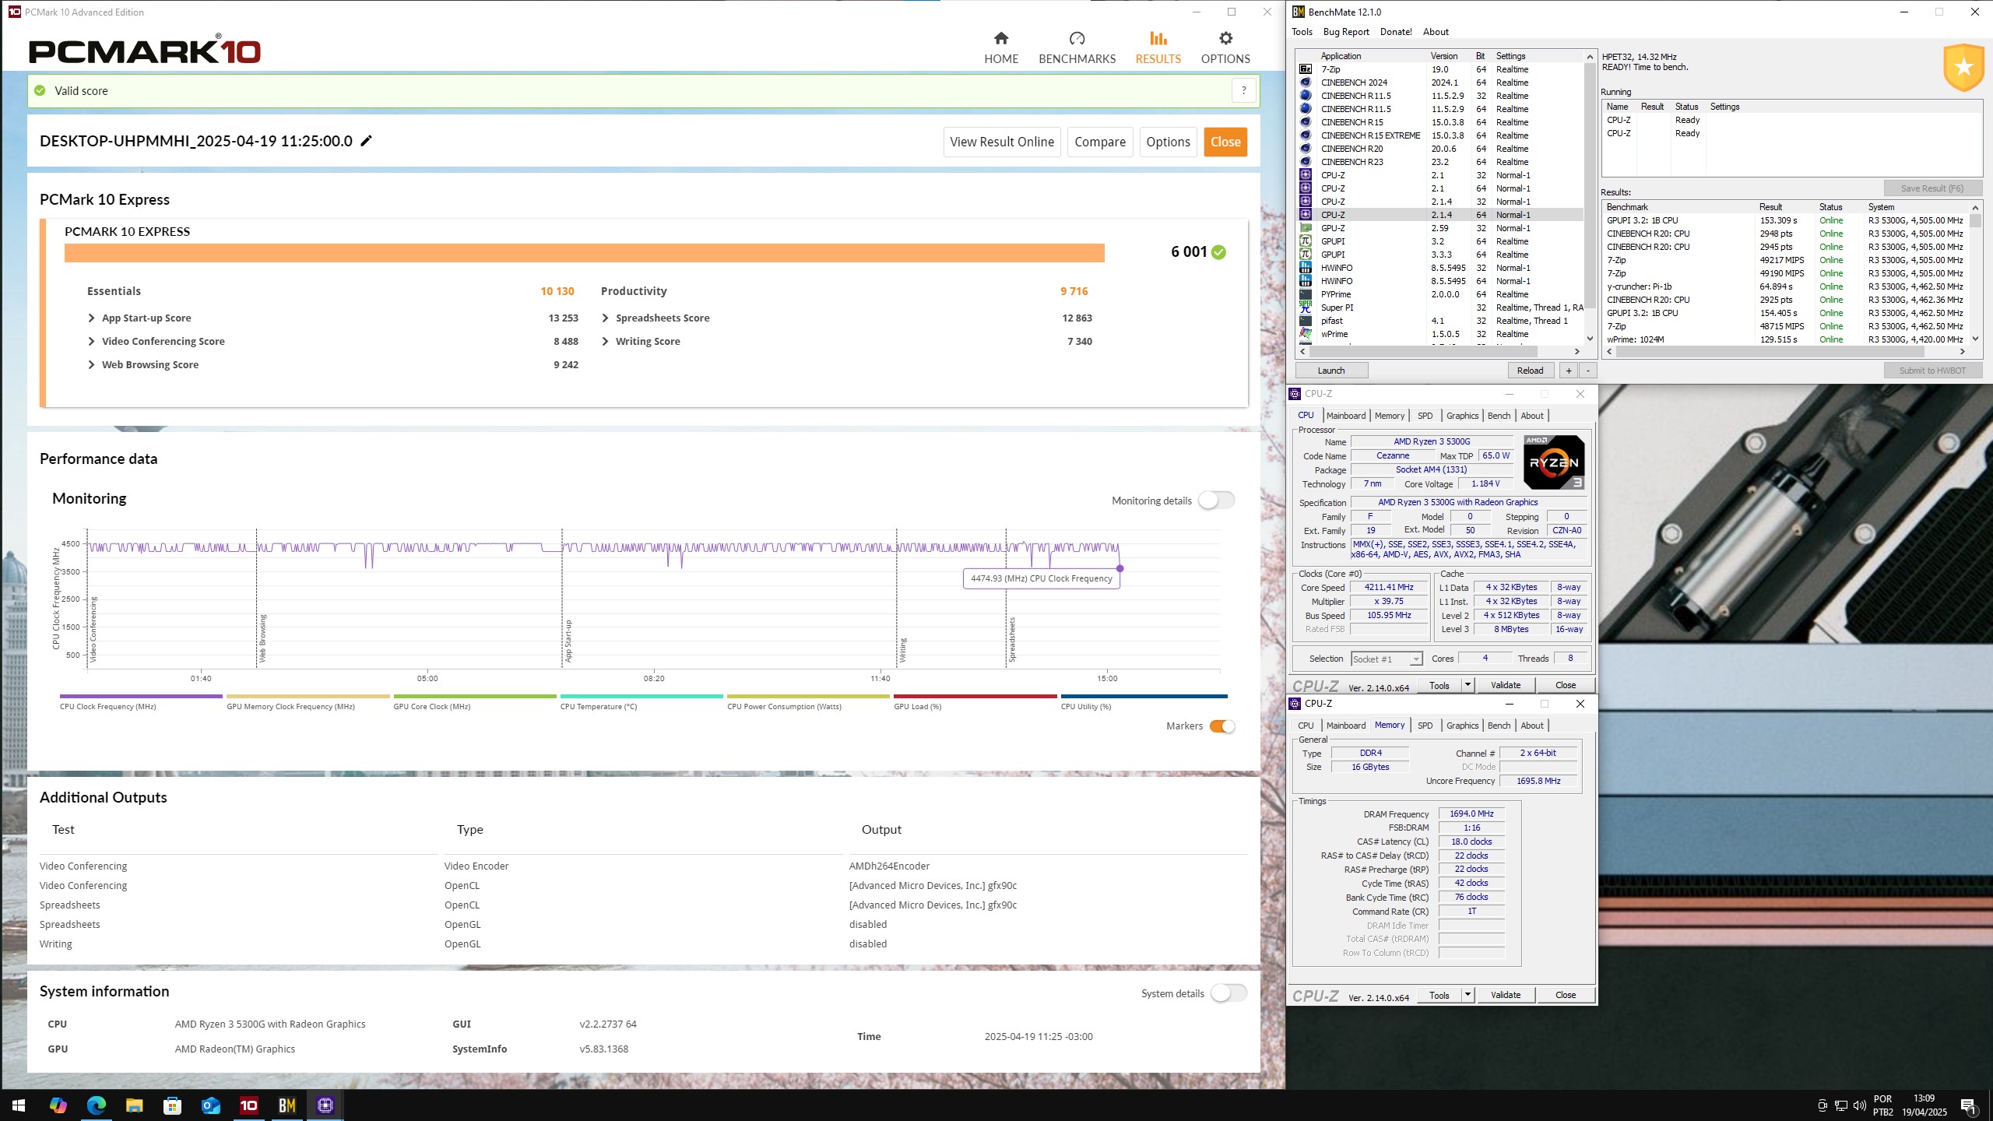Open the Benchmarks gauge section
The image size is (1993, 1121).
[1077, 47]
